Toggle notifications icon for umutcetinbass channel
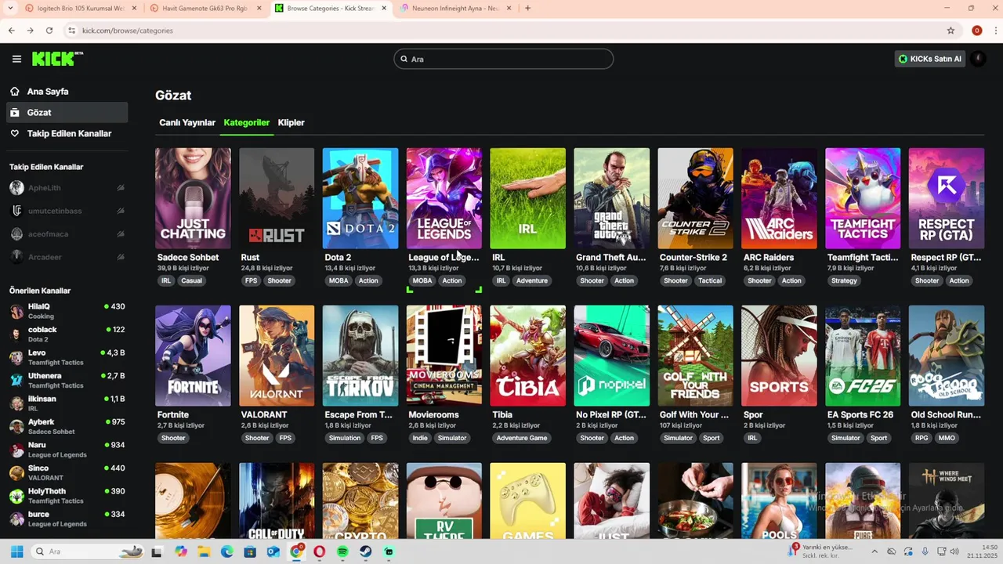Image resolution: width=1003 pixels, height=564 pixels. [x=121, y=211]
